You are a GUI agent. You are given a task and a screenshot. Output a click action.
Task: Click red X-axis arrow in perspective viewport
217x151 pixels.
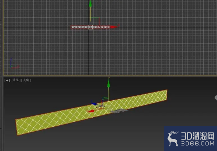[x=91, y=111]
